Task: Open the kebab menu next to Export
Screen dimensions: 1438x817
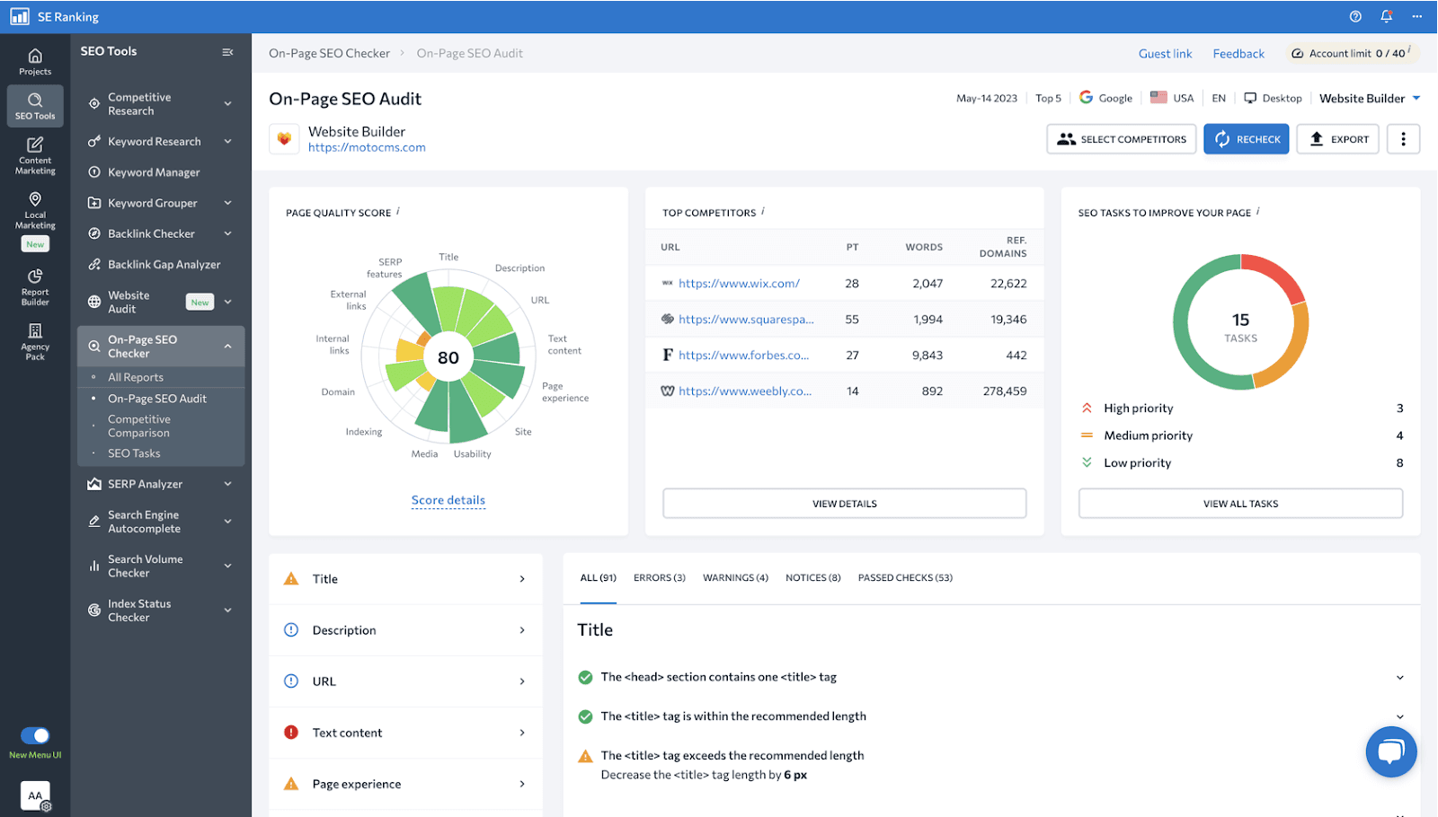Action: pyautogui.click(x=1403, y=139)
